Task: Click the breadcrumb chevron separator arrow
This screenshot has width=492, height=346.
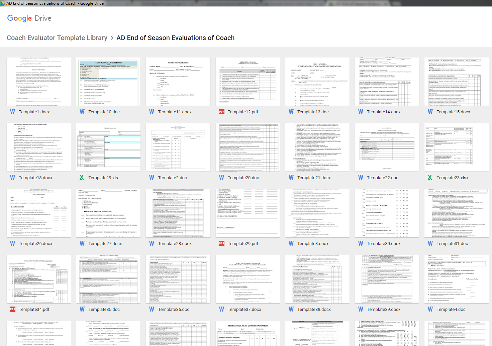Action: pyautogui.click(x=112, y=38)
